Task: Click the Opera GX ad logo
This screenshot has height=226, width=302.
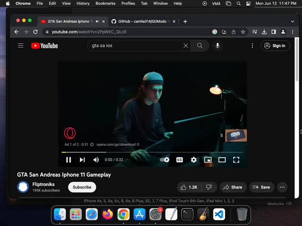Action: pos(70,133)
